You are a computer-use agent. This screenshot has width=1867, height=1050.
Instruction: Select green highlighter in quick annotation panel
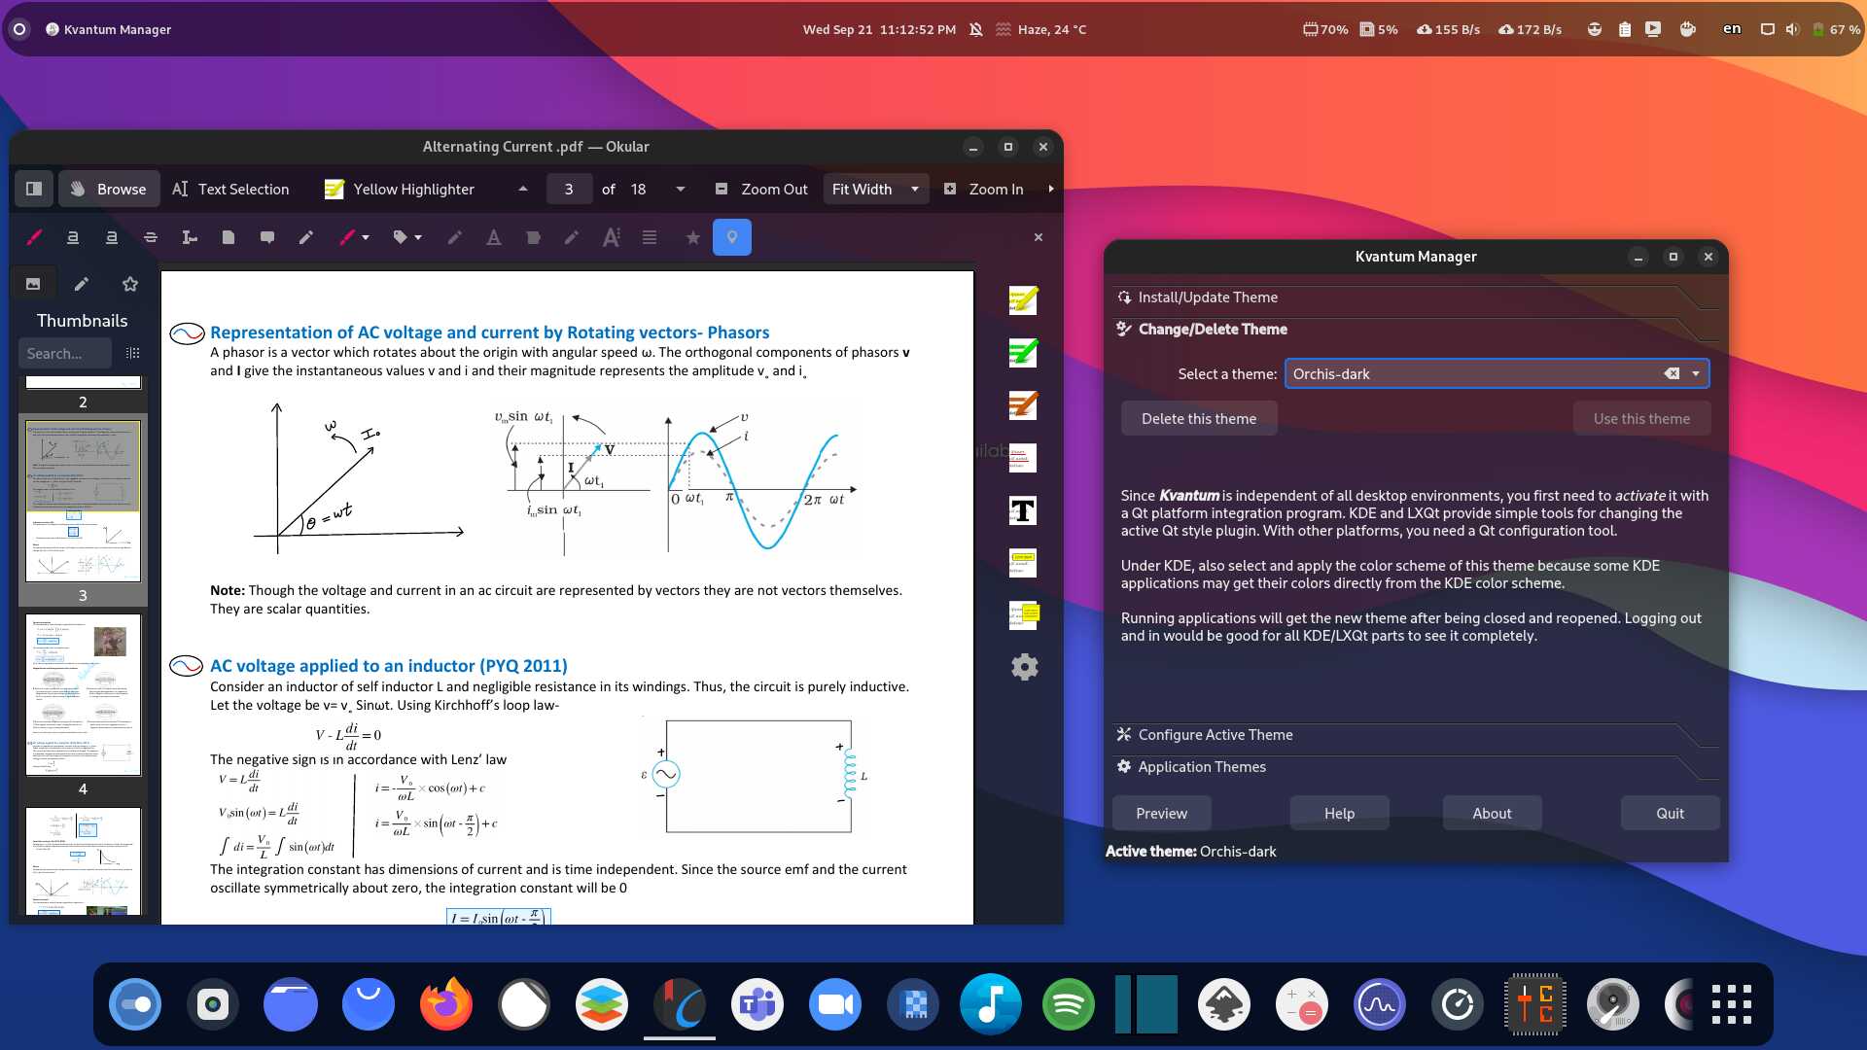click(1023, 353)
